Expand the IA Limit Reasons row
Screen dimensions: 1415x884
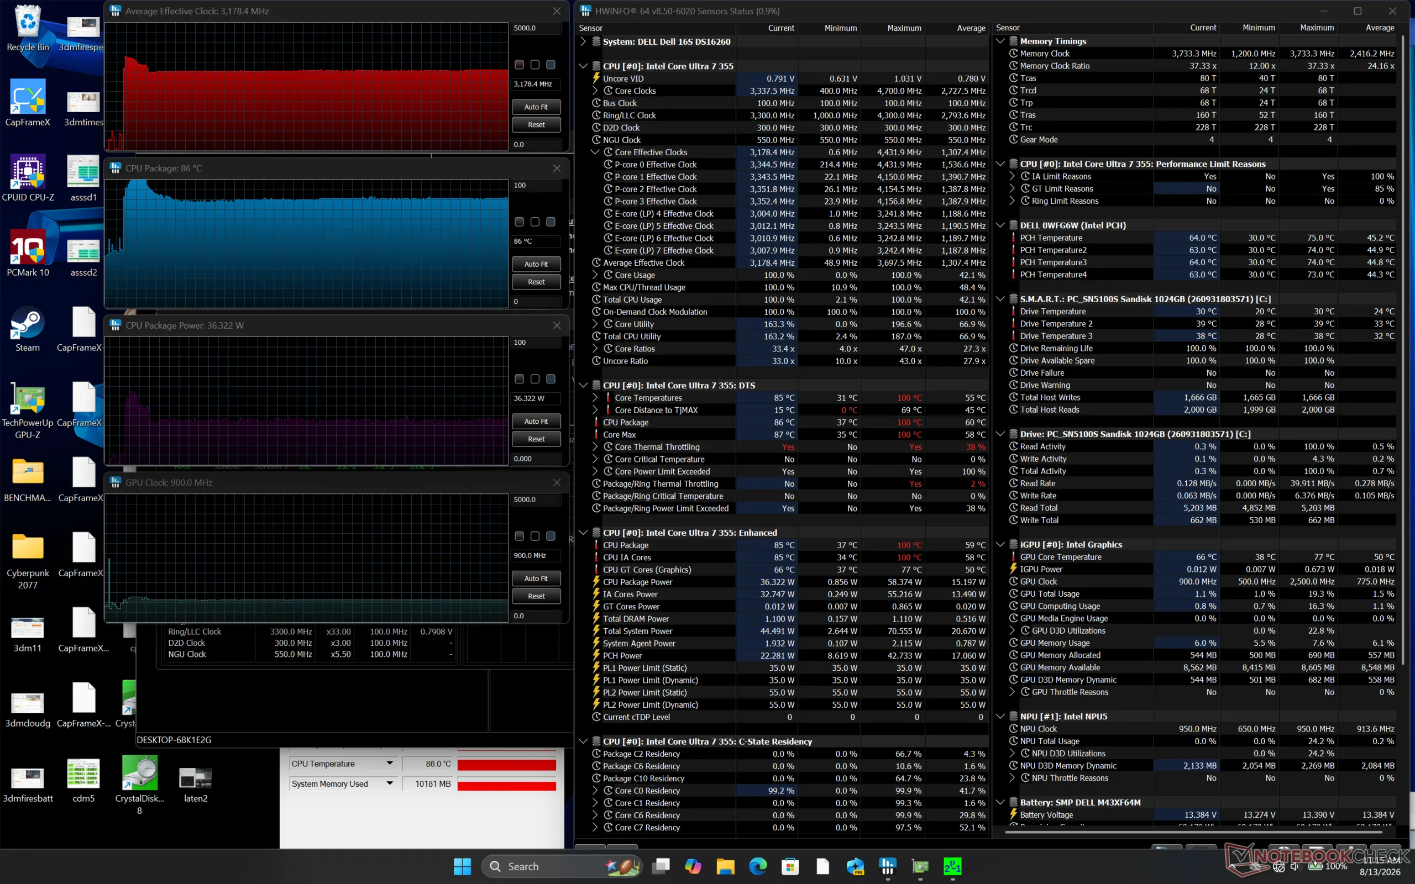point(1012,176)
